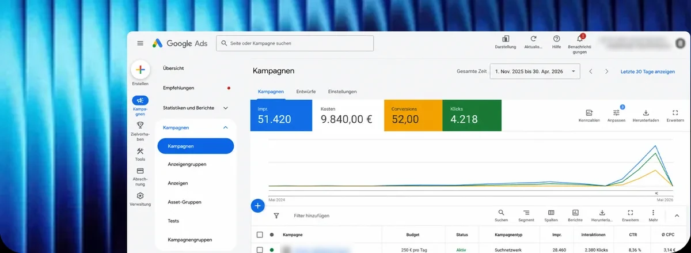The width and height of the screenshot is (691, 253).
Task: Switch to the Kampagnen tab
Action: click(x=271, y=92)
